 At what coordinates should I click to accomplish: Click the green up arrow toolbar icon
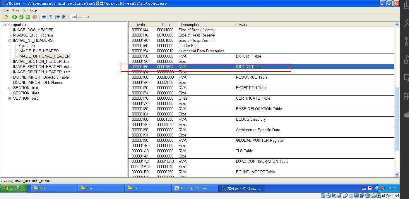[14, 17]
